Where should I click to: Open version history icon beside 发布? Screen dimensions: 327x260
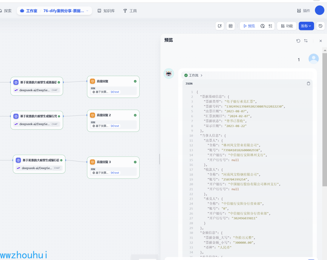321,26
